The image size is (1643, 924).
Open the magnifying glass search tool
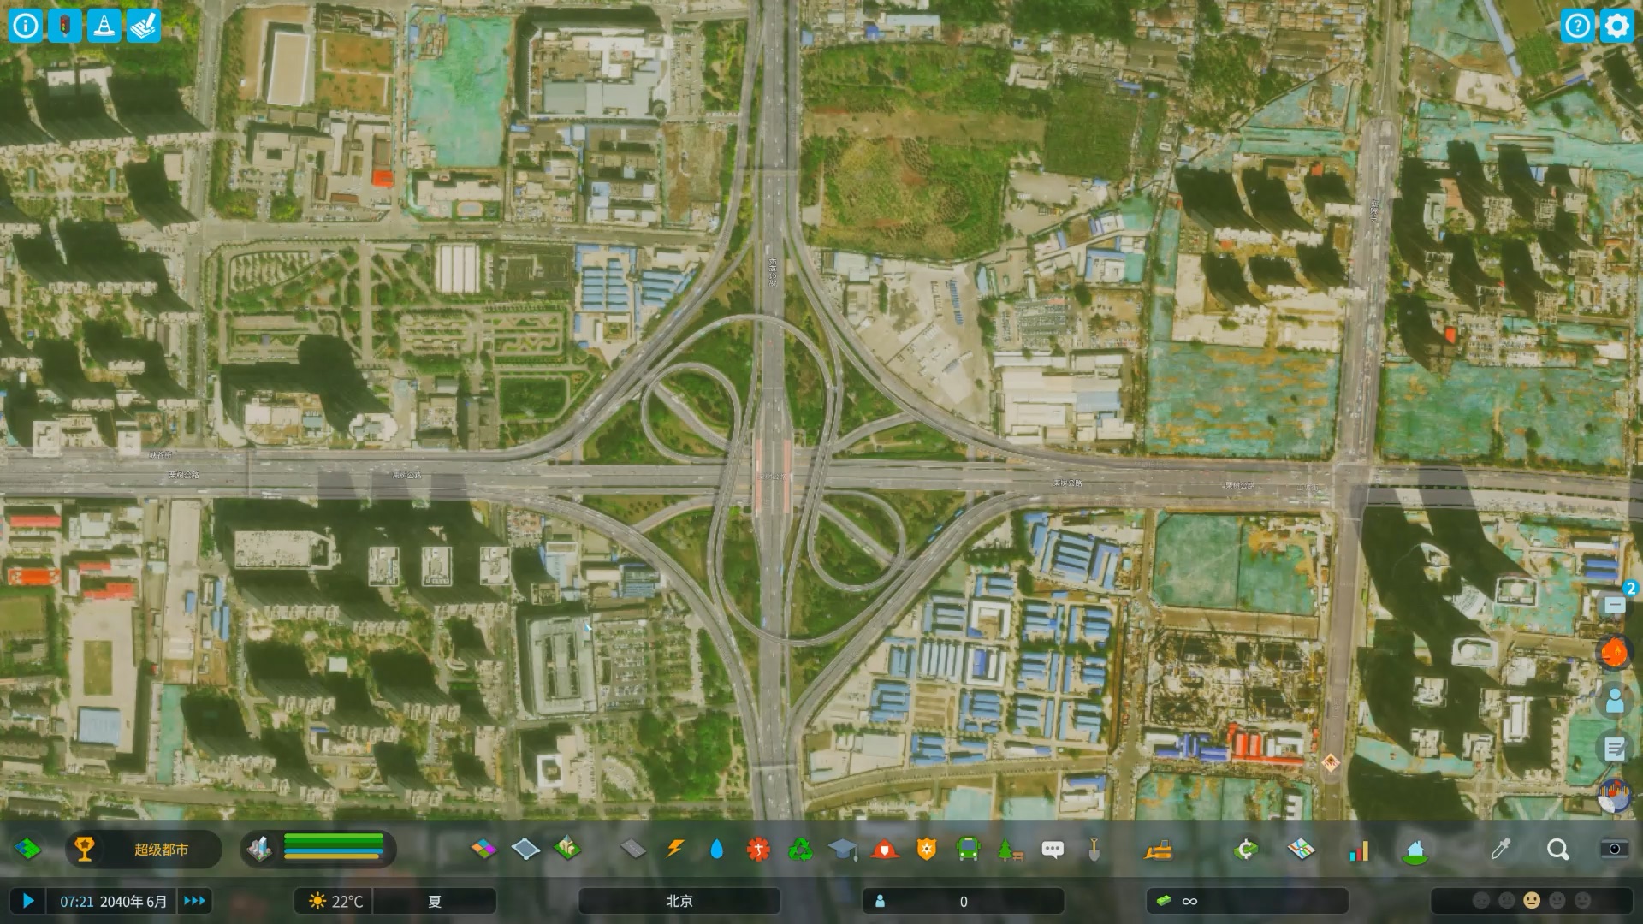coord(1558,849)
